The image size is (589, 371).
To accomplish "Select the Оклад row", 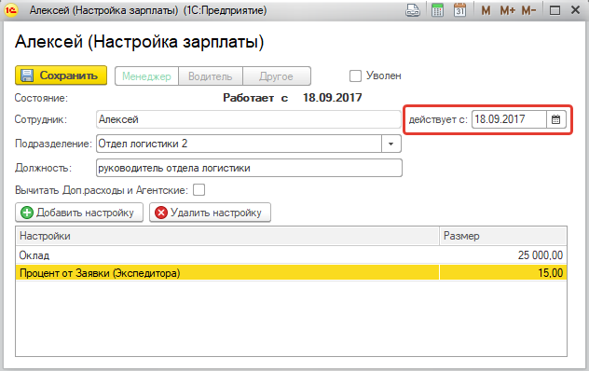I will [291, 255].
